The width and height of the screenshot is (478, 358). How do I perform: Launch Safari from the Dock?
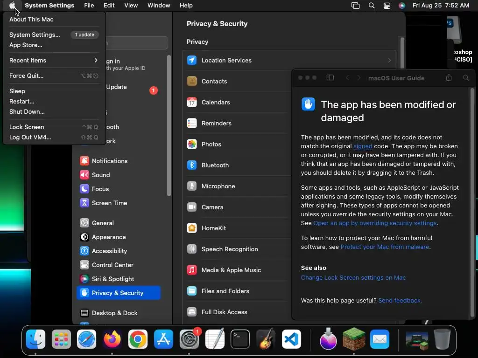coord(86,339)
